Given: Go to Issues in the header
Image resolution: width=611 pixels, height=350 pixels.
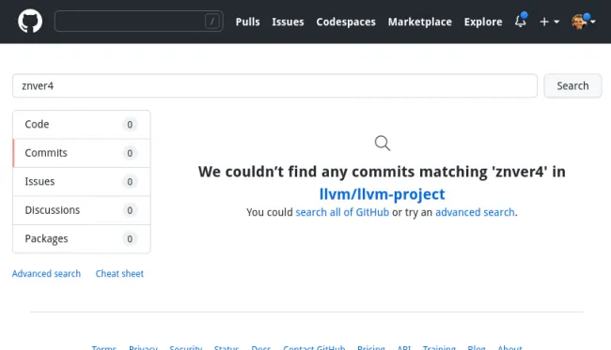Looking at the screenshot, I should (x=288, y=22).
